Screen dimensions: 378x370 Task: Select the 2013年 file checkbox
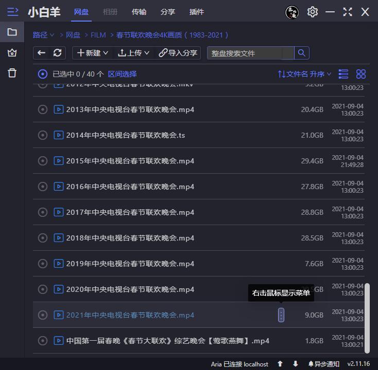point(43,109)
